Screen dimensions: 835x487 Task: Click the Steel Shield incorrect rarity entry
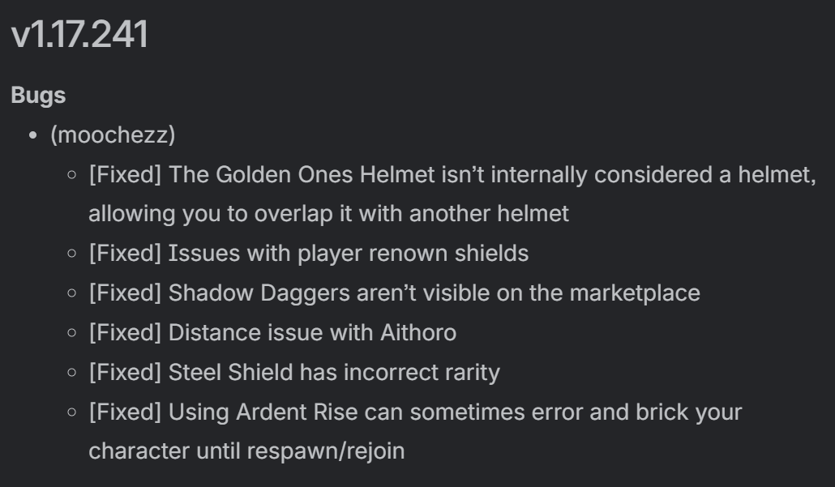click(x=294, y=373)
